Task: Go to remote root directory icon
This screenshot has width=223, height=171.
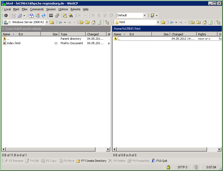Action: point(198,22)
